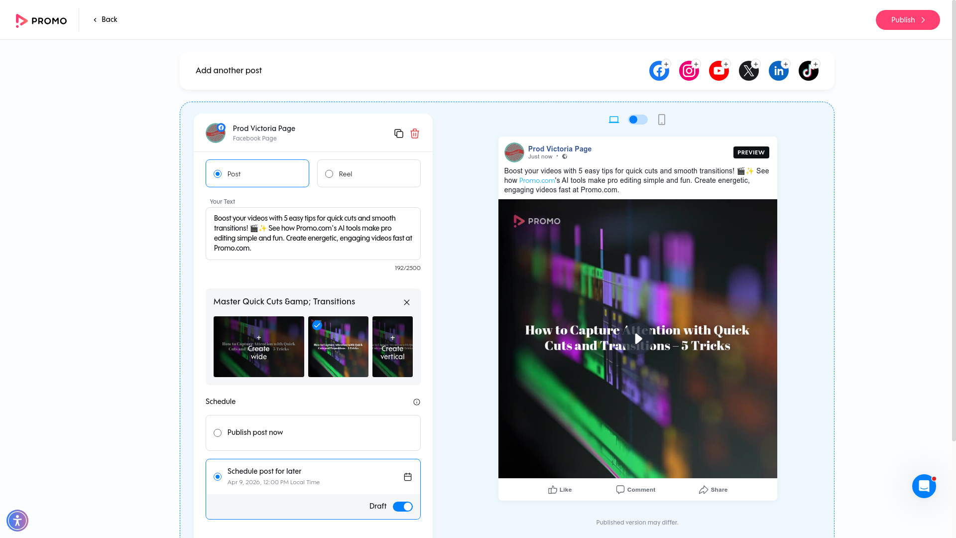Show the Schedule info tooltip
Image resolution: width=956 pixels, height=538 pixels.
pyautogui.click(x=416, y=402)
